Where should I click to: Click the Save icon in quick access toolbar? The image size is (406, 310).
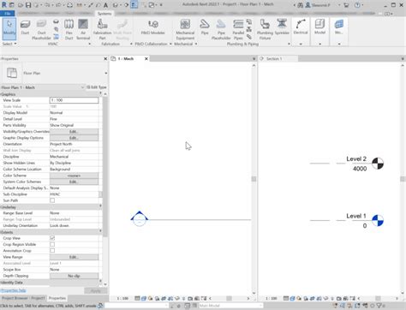(x=28, y=5)
